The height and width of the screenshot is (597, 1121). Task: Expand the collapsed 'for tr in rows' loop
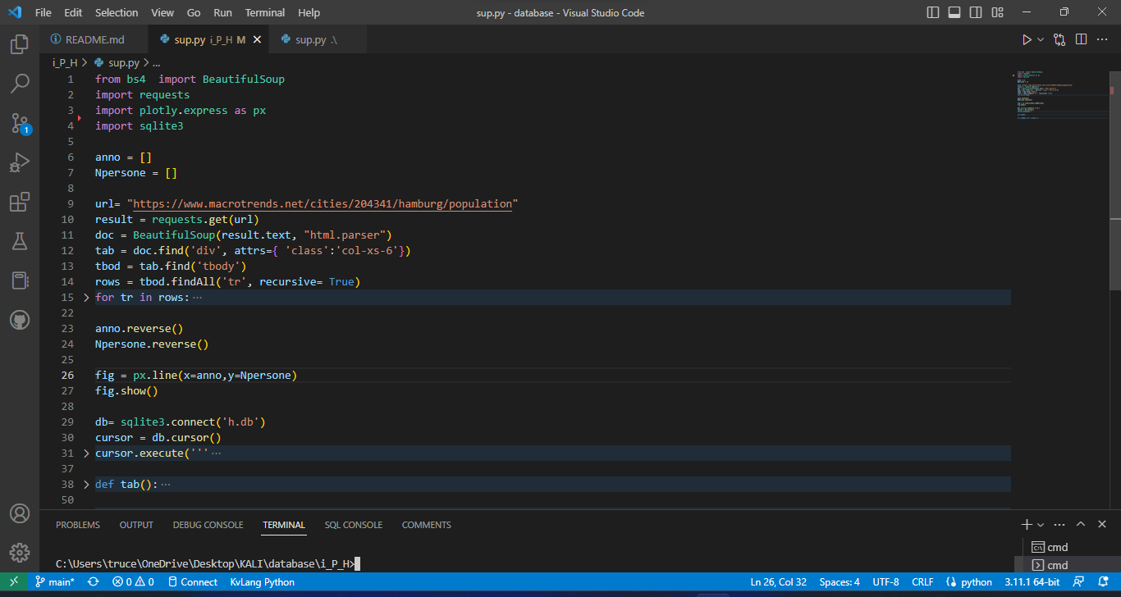tap(85, 297)
